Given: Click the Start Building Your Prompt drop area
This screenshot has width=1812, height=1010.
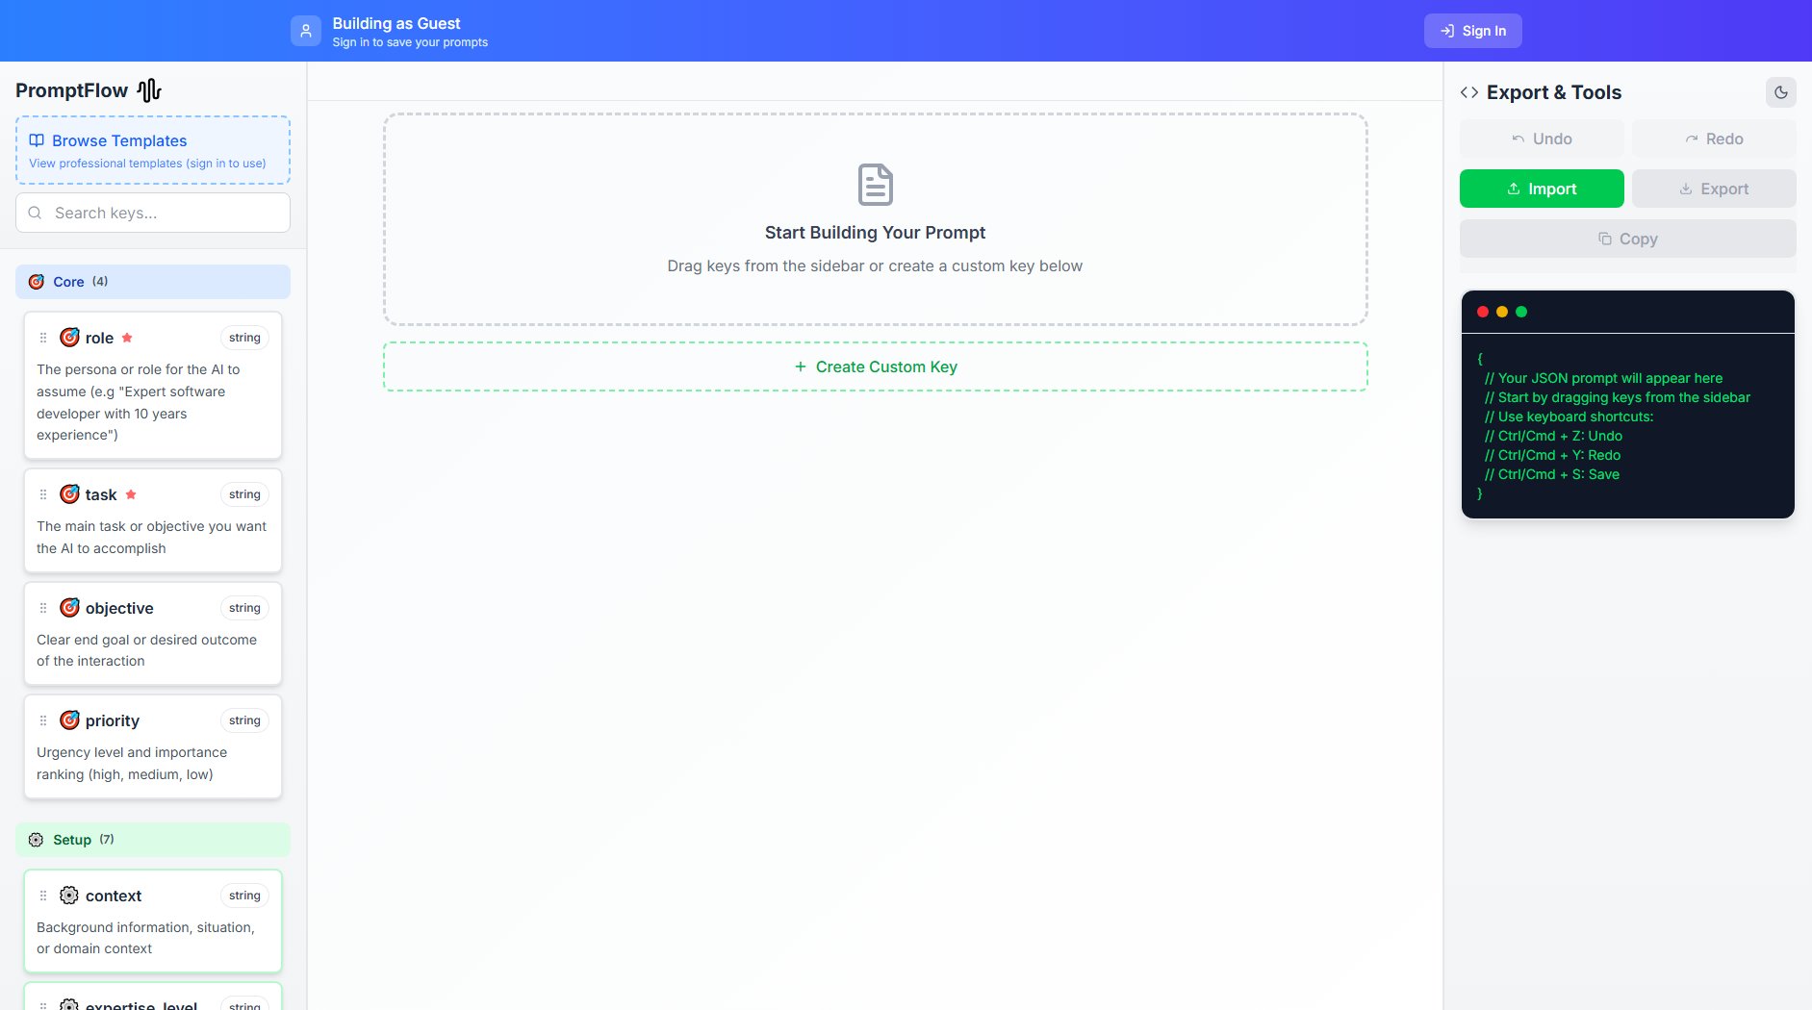Looking at the screenshot, I should coord(876,219).
